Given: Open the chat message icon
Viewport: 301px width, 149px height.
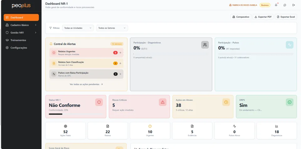Looking at the screenshot, I should tap(285, 5).
